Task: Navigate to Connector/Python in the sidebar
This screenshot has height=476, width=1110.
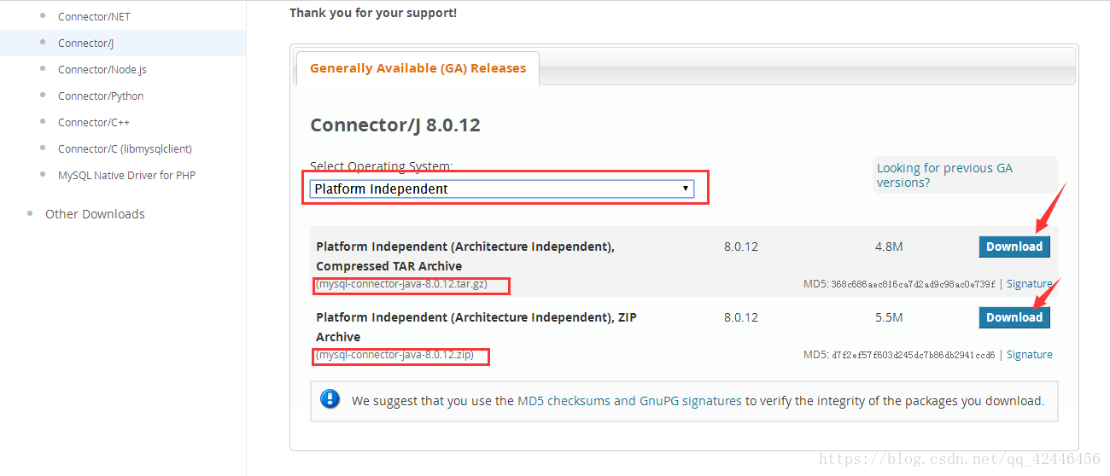Action: [101, 96]
